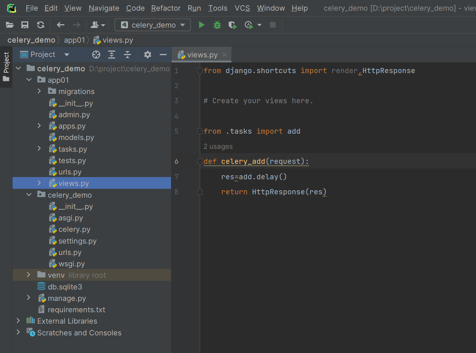Screen dimensions: 476x353
Task: Click the Profile run icon
Action: click(249, 25)
